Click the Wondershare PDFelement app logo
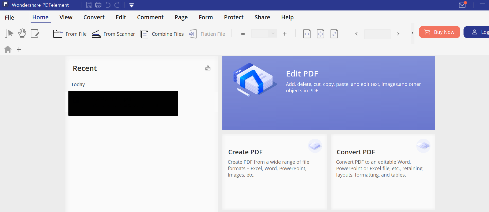489x212 pixels. click(x=6, y=5)
